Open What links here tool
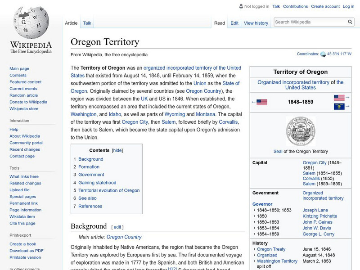The height and width of the screenshot is (270, 360). point(24,176)
